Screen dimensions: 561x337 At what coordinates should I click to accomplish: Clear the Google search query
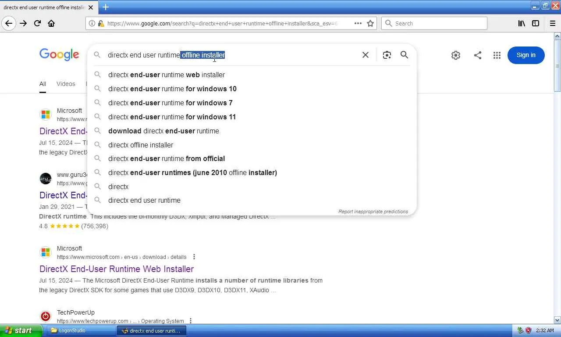[x=366, y=55]
